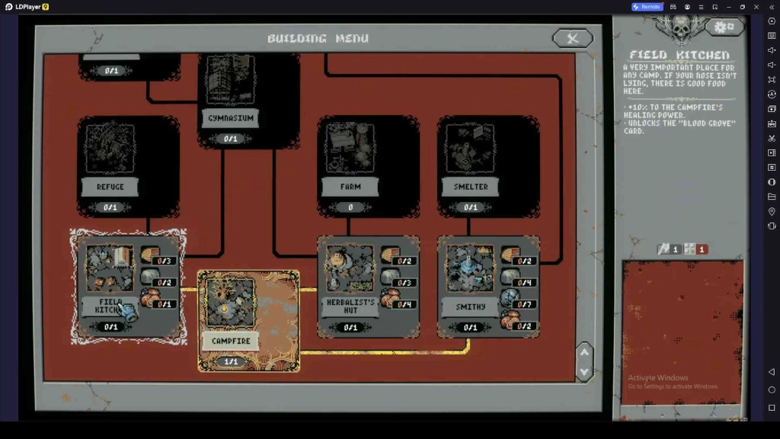
Task: Open multi-instance sync icon in sidebar
Action: click(x=772, y=109)
